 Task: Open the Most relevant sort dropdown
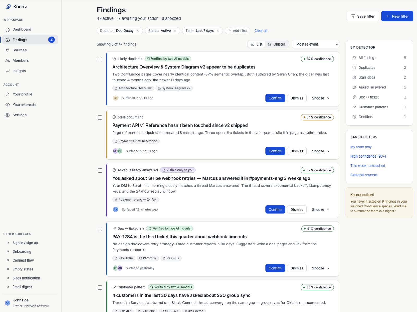click(x=316, y=44)
